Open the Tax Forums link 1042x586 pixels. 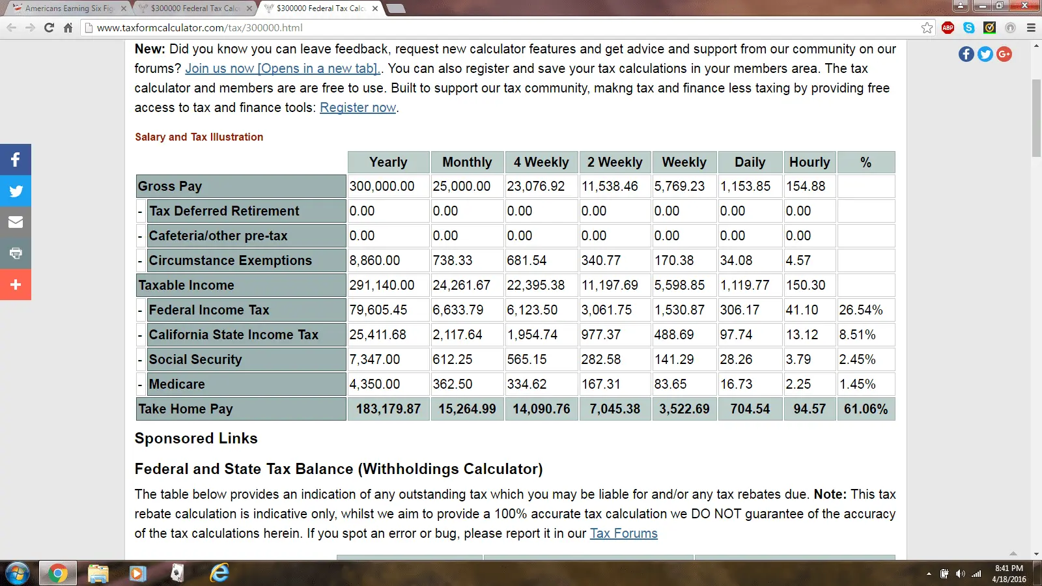(x=623, y=533)
